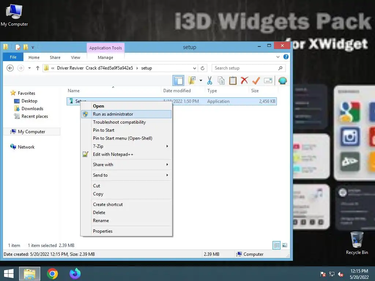Toggle the navigation pane toolbar button
This screenshot has height=281, width=375.
tap(178, 80)
